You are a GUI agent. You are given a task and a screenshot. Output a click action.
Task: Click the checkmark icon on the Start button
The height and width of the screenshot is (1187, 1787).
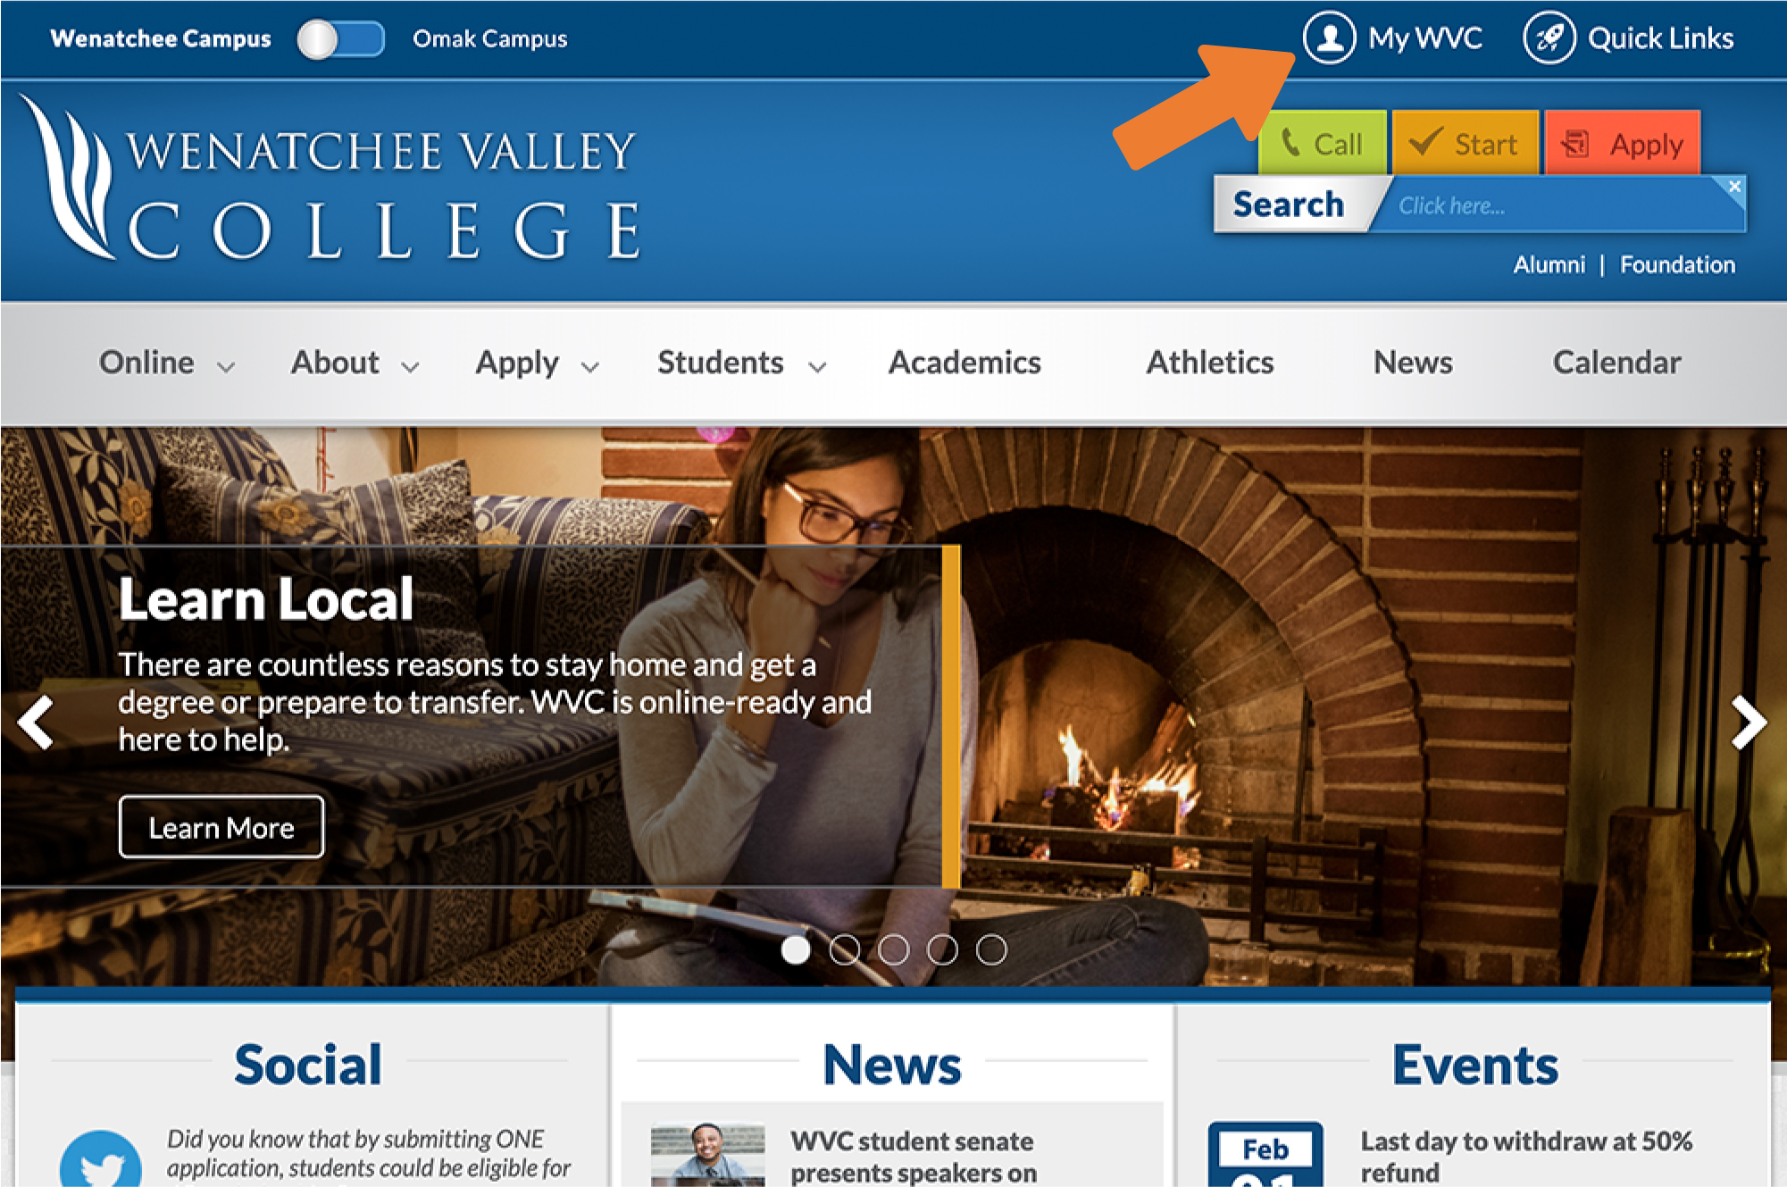(1425, 141)
